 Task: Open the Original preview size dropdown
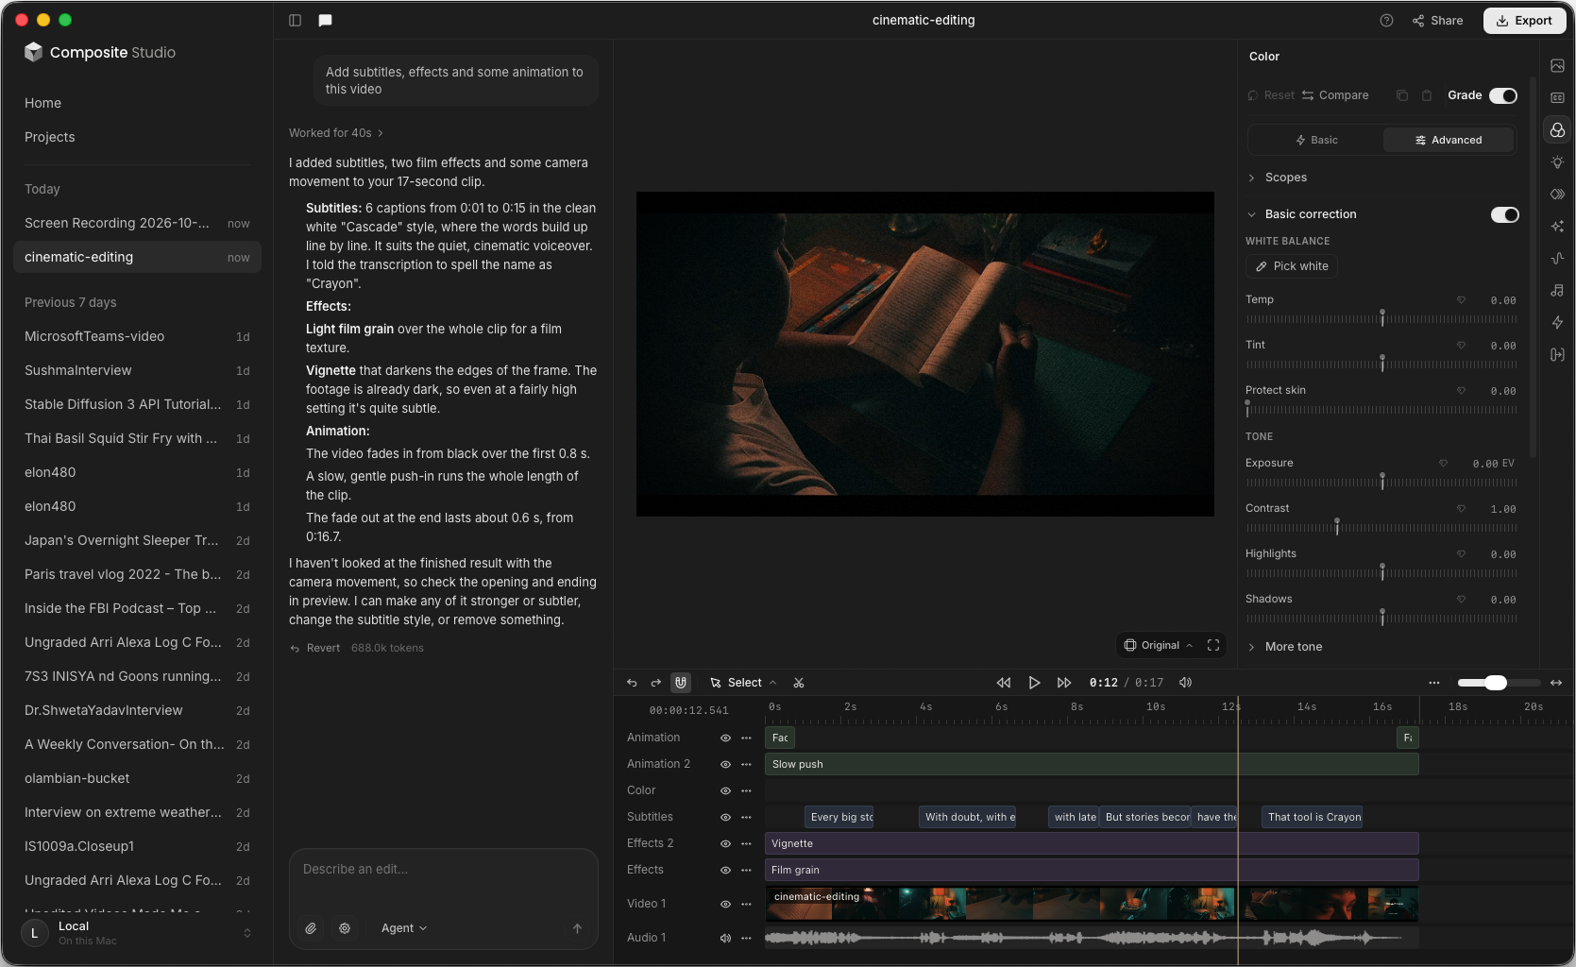[1159, 645]
